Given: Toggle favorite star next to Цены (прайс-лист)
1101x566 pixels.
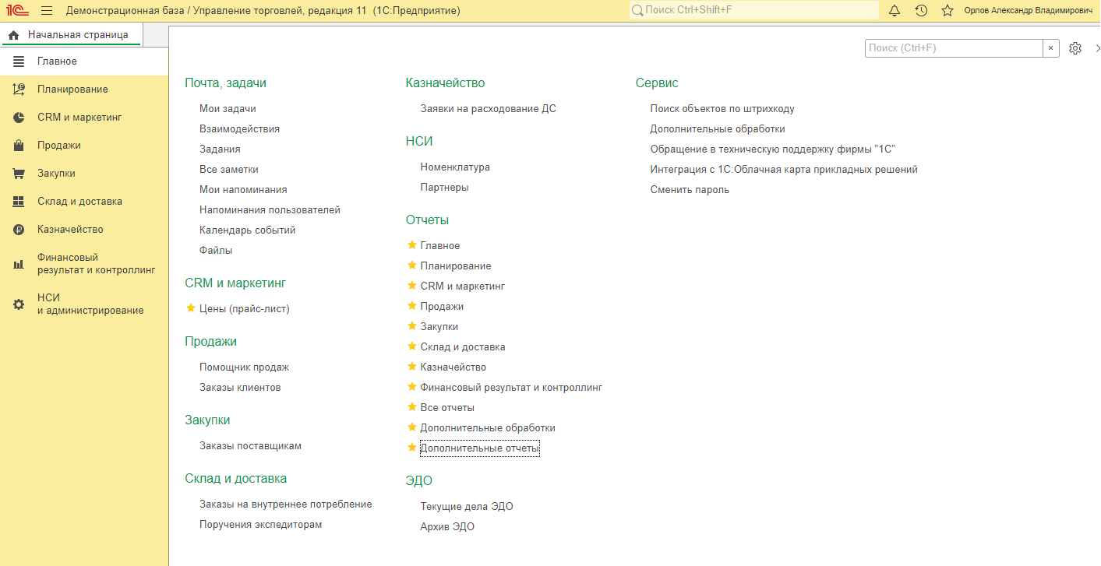Looking at the screenshot, I should click(x=191, y=308).
